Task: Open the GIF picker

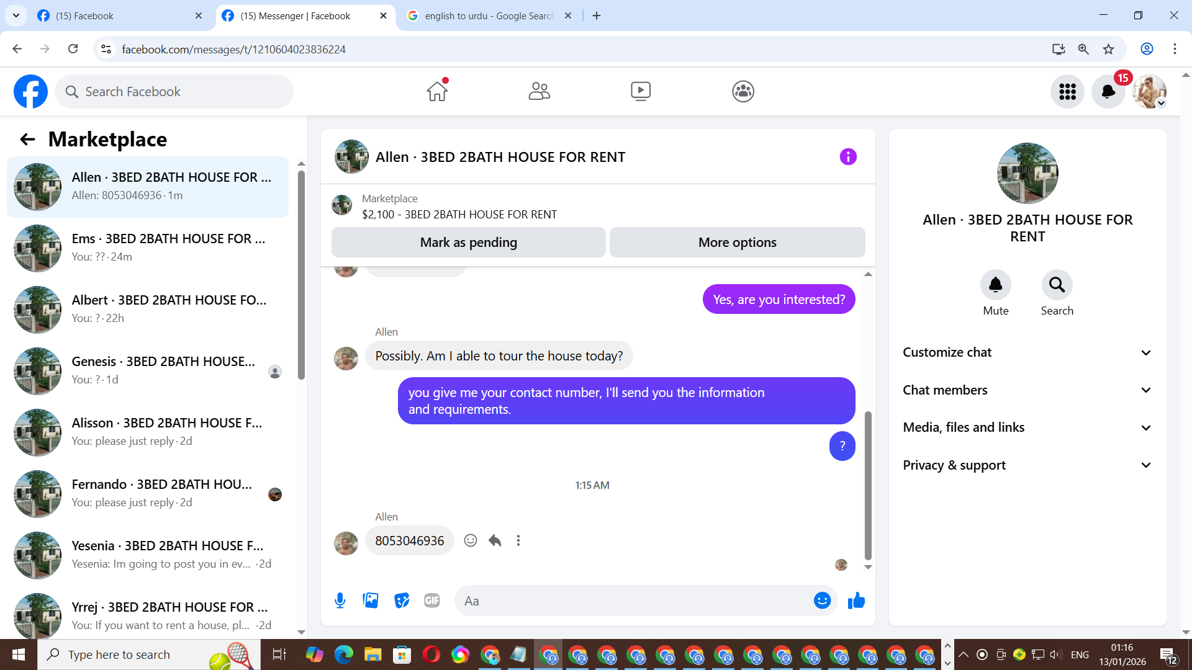Action: click(432, 601)
